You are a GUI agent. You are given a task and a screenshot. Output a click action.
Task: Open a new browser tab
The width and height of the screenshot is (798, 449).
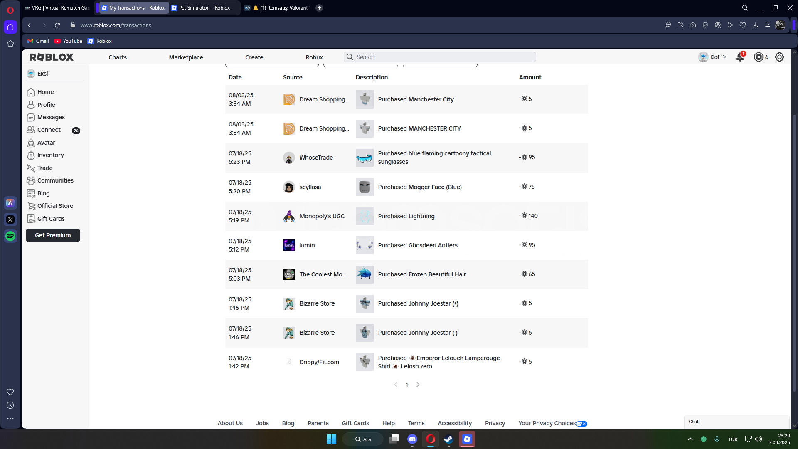[319, 8]
